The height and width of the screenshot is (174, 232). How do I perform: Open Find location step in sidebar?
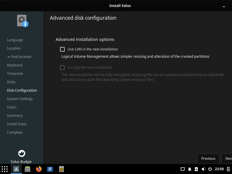(19, 57)
